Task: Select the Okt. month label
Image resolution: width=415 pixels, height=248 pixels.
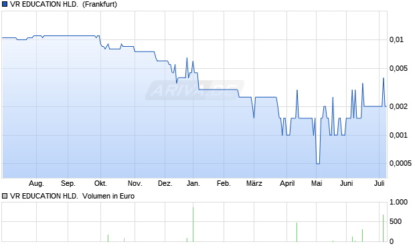Action: [100, 183]
